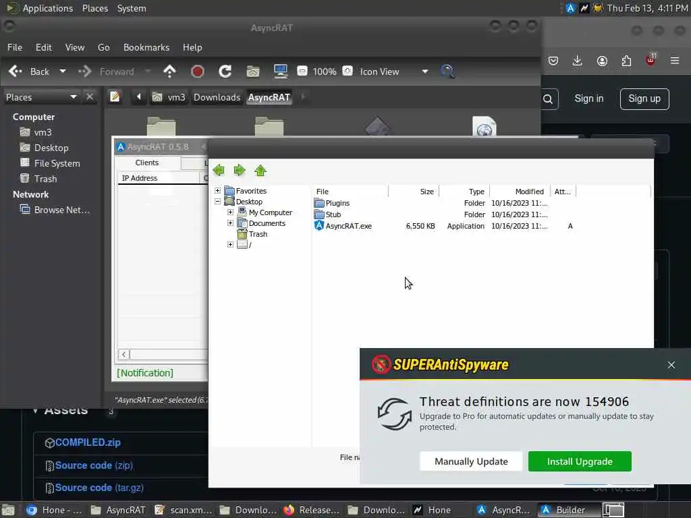Go up to parent folder in file manager

point(169,71)
